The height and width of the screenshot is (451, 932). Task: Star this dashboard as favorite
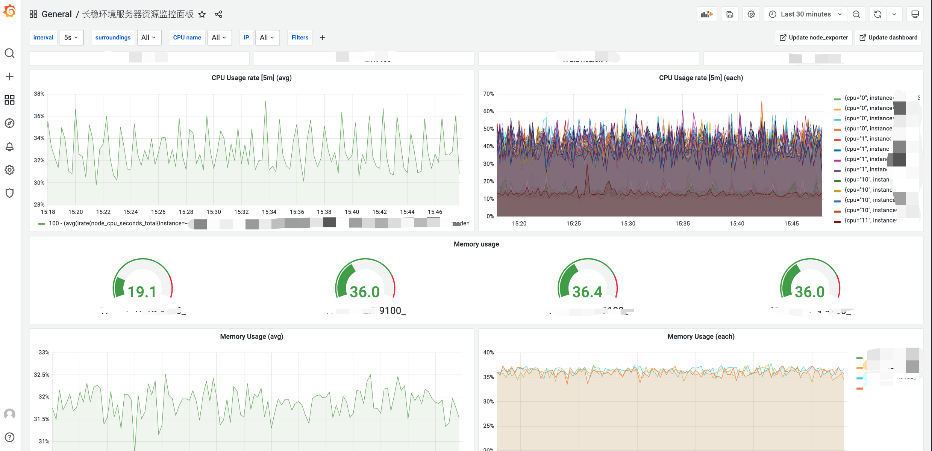[202, 14]
